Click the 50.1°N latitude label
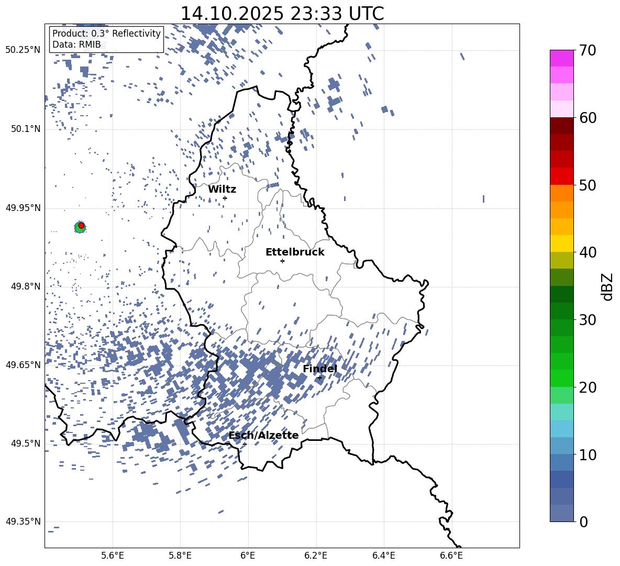This screenshot has height=566, width=620. [x=26, y=129]
